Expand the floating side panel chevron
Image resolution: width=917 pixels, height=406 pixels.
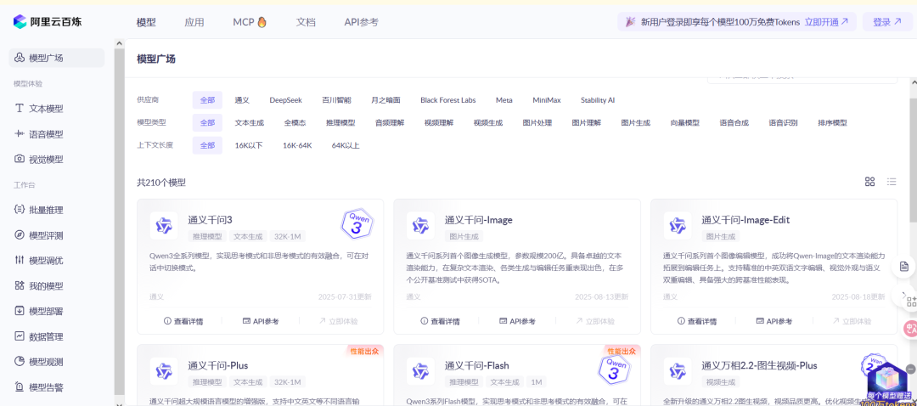click(x=904, y=294)
